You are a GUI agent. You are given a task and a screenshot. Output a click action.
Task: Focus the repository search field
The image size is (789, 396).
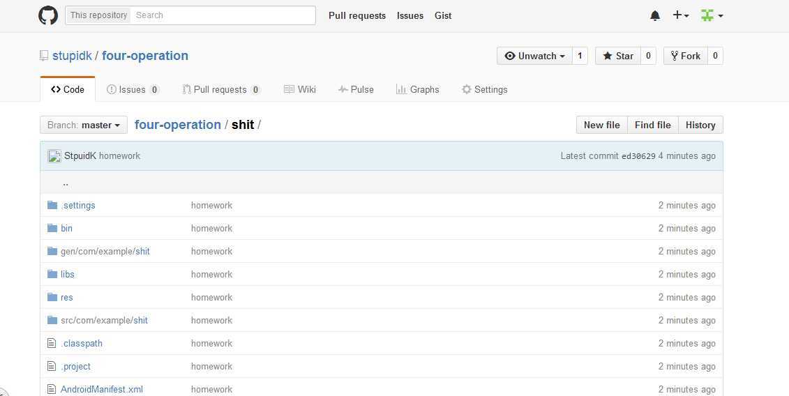(223, 15)
